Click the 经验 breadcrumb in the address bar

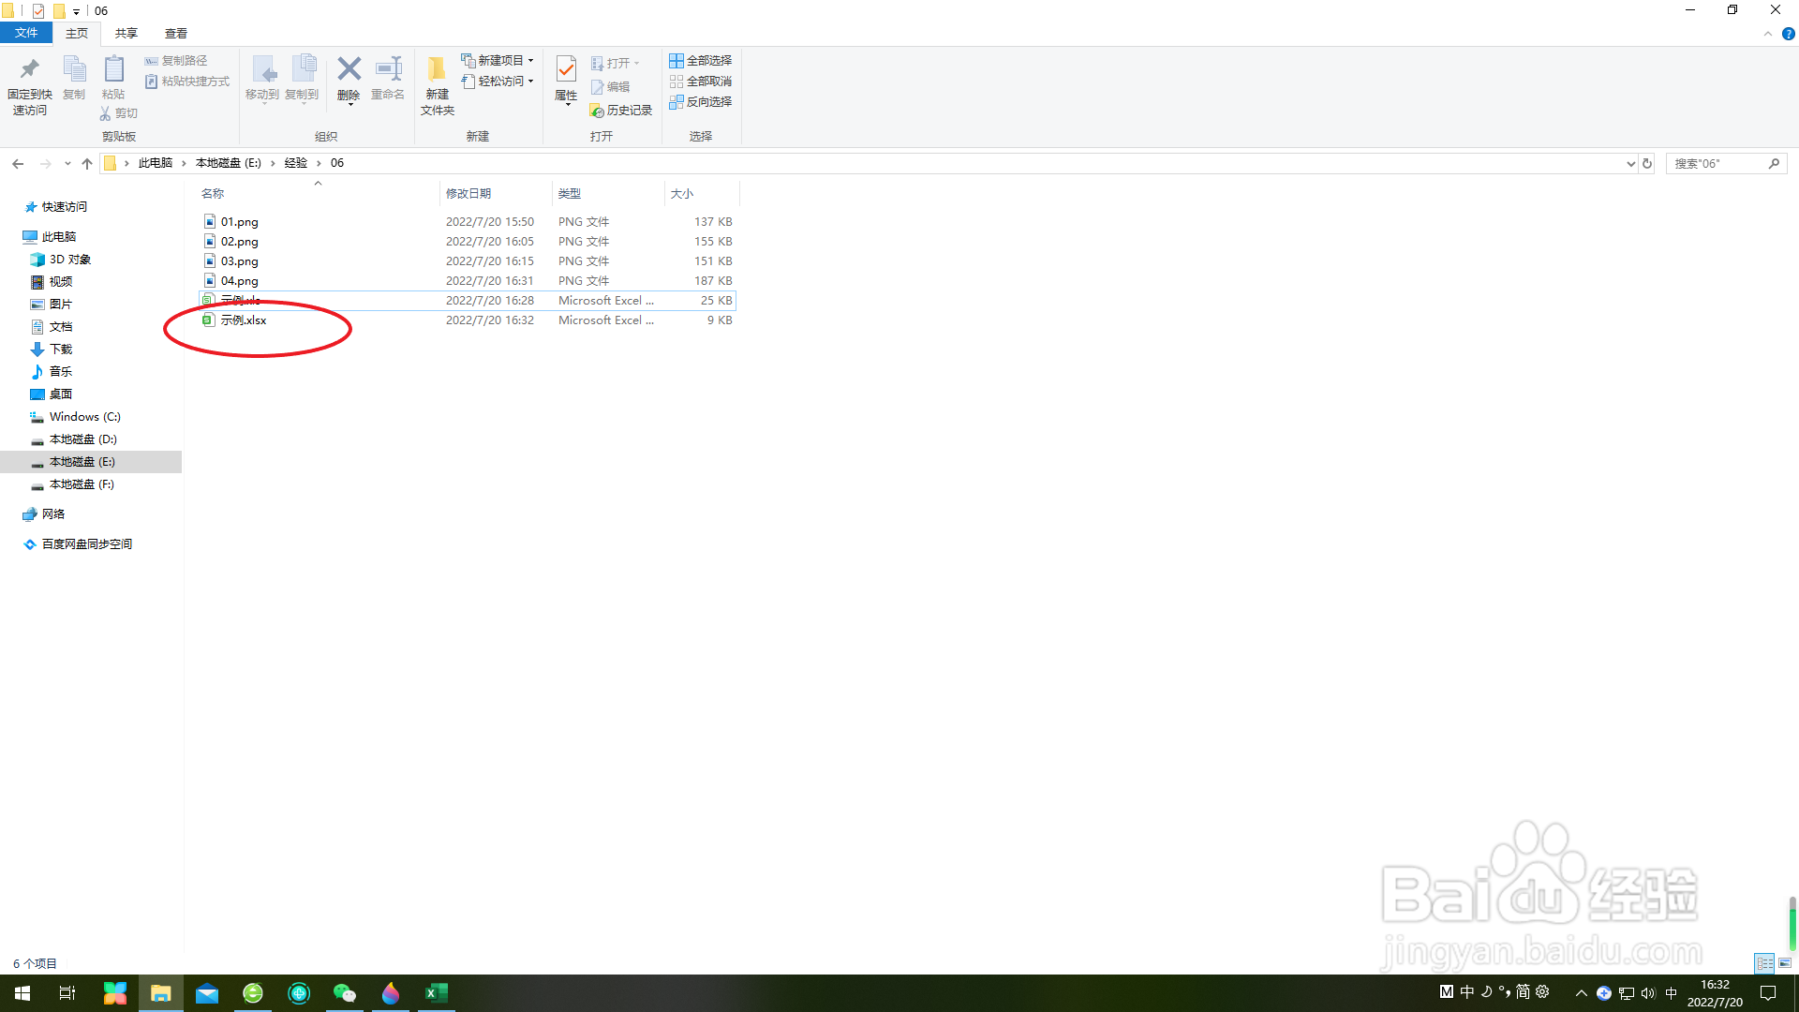[x=296, y=163]
